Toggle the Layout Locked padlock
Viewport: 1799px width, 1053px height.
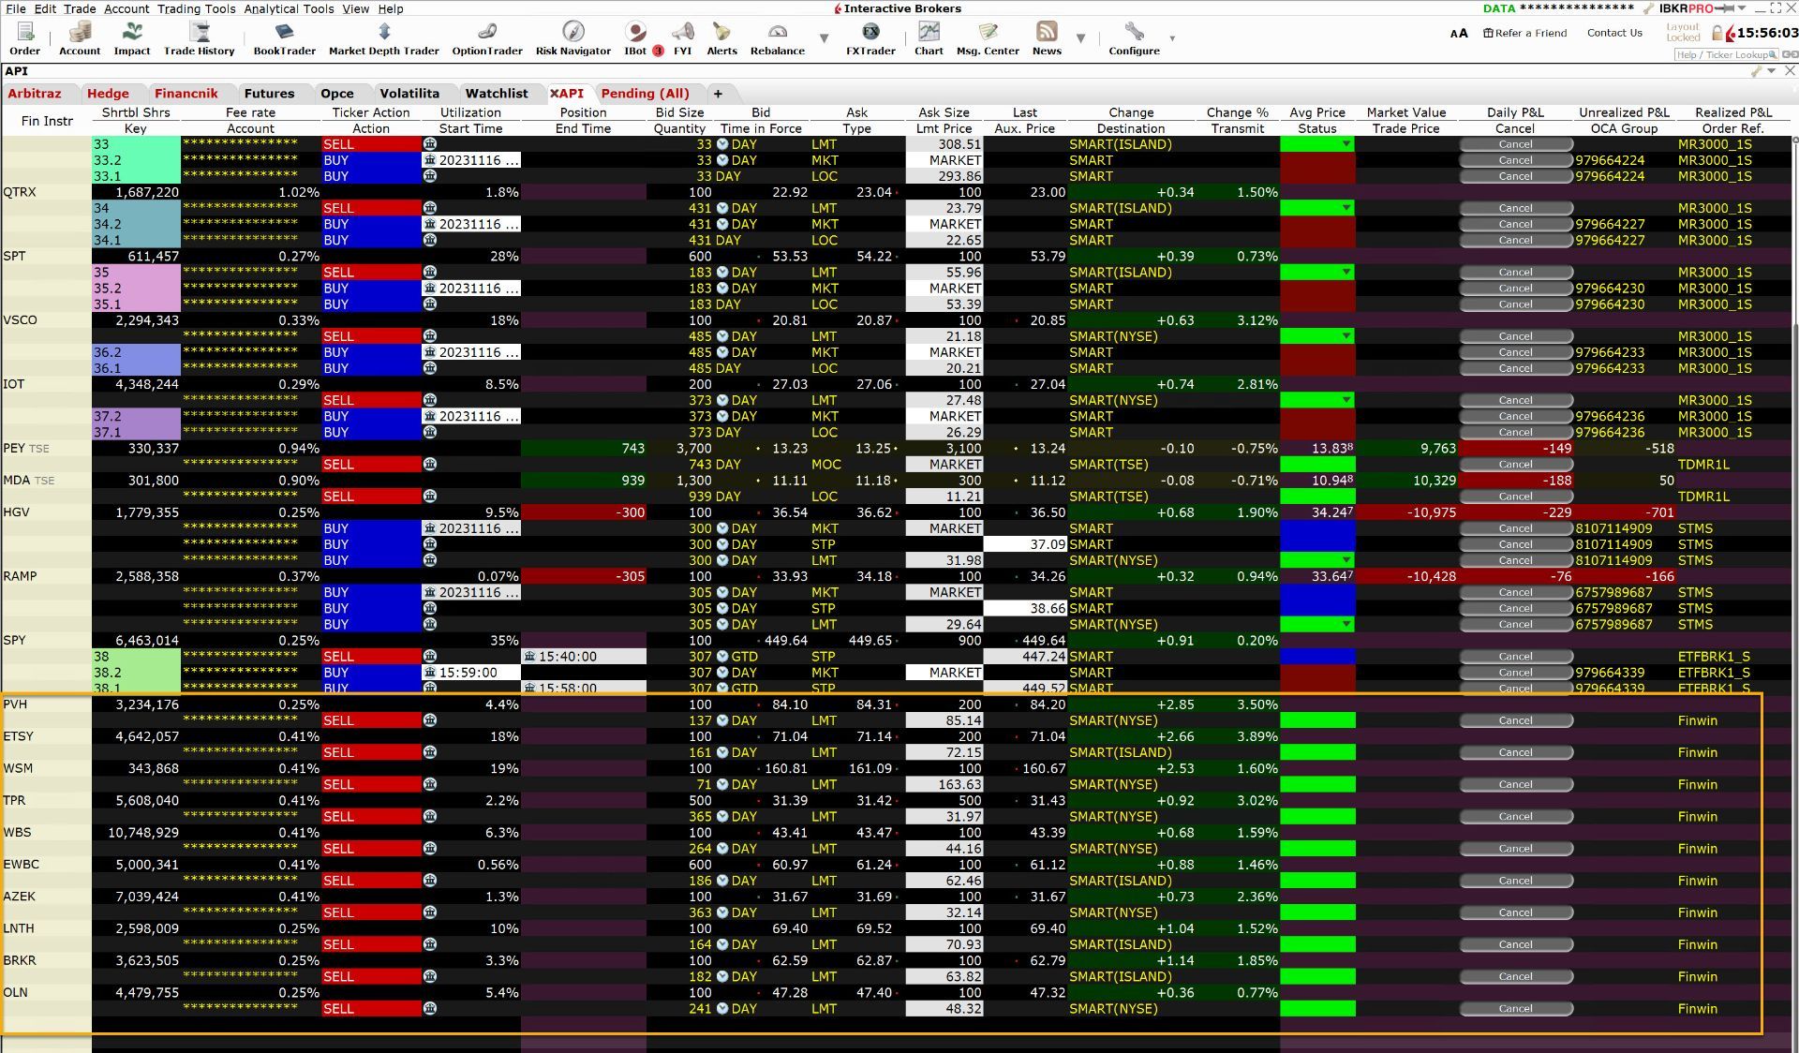1717,34
